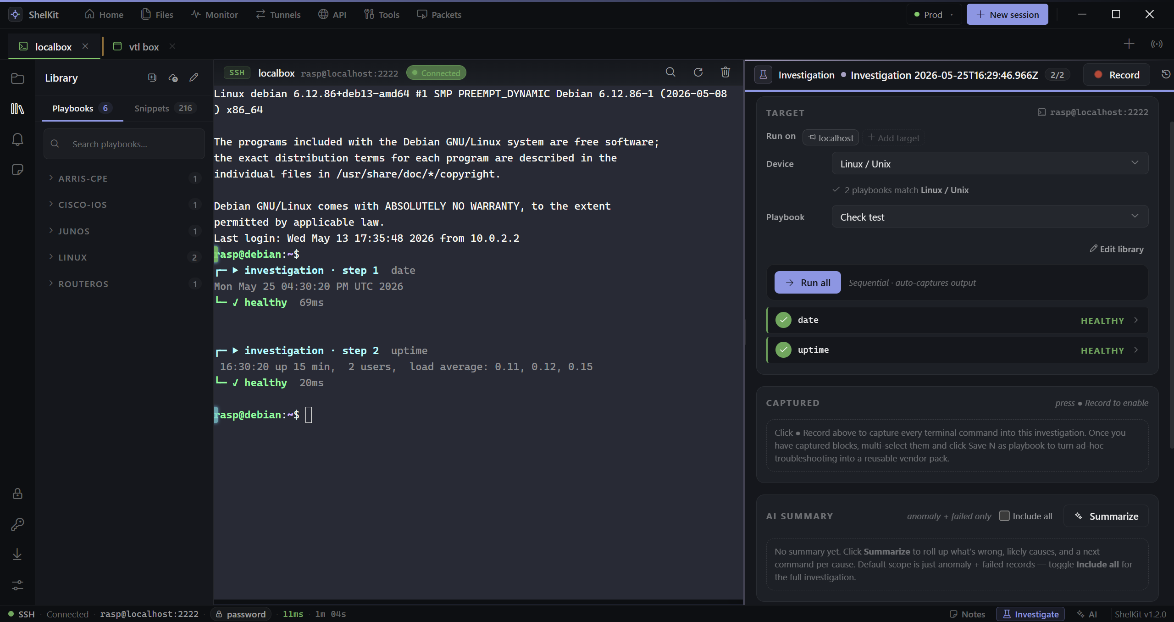The width and height of the screenshot is (1174, 622).
Task: Open Tools in top navigation
Action: coord(382,15)
